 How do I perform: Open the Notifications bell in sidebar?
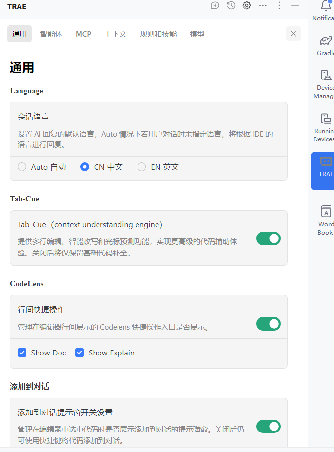pyautogui.click(x=326, y=7)
